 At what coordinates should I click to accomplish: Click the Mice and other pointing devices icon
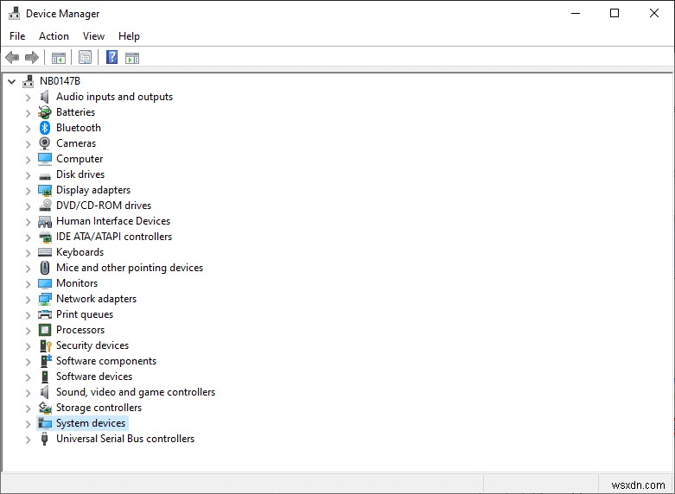coord(45,268)
